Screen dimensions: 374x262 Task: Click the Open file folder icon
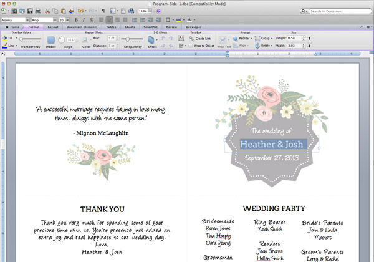coord(22,11)
